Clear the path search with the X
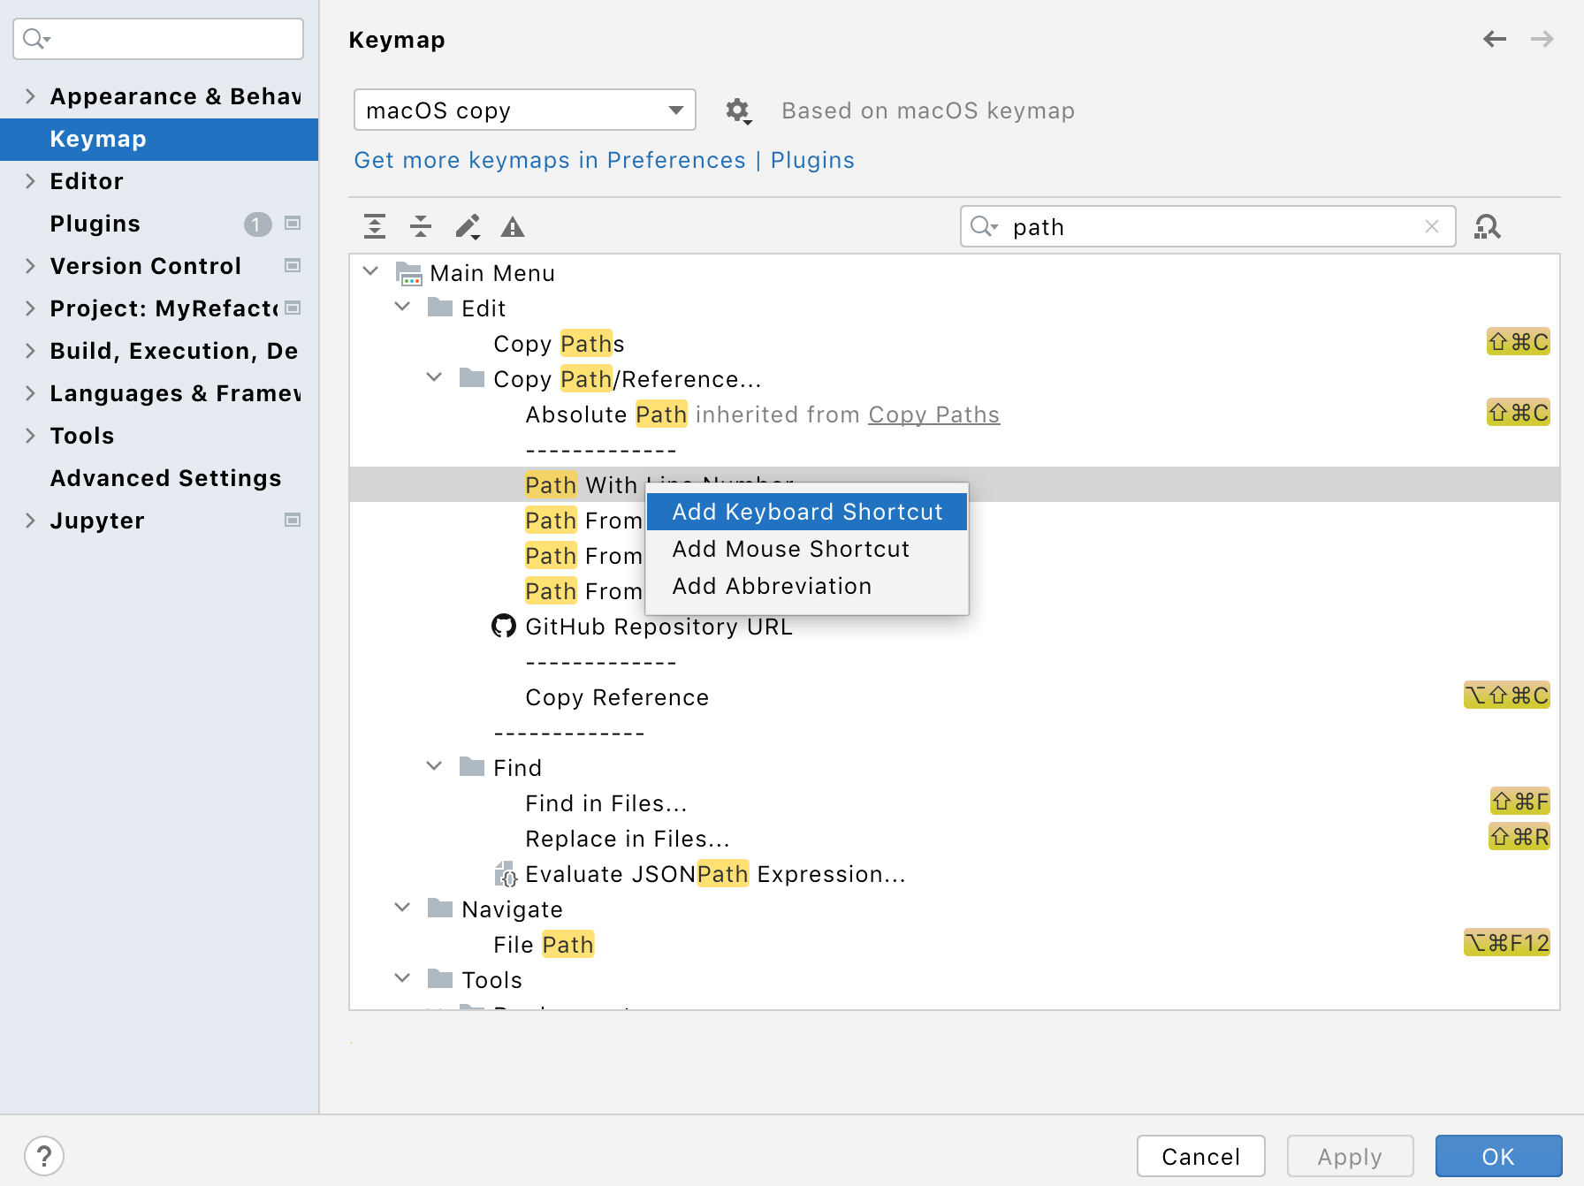The width and height of the screenshot is (1584, 1186). coord(1431,226)
